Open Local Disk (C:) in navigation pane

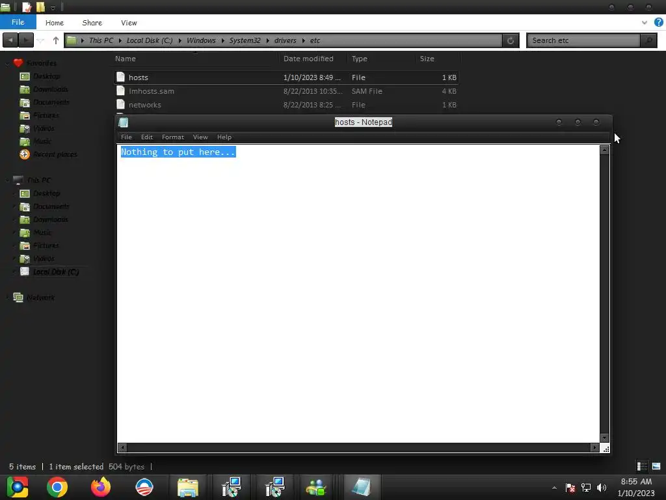pyautogui.click(x=56, y=271)
